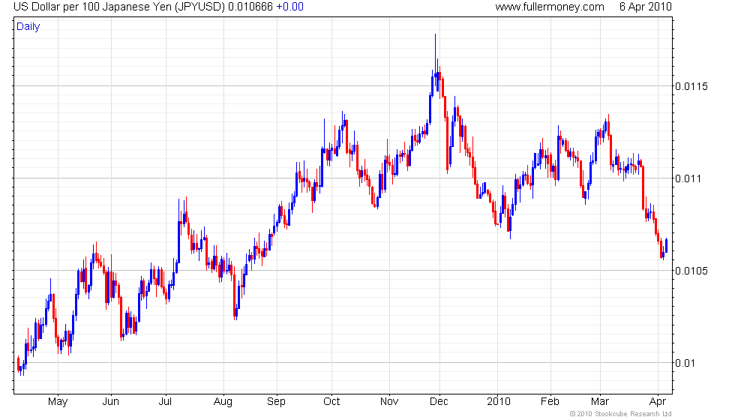This screenshot has width=735, height=420.
Task: Click the Aug label on time axis
Action: coord(223,402)
